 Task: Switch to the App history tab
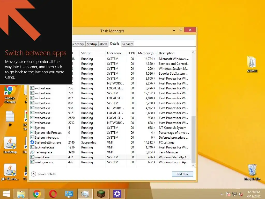(79, 44)
